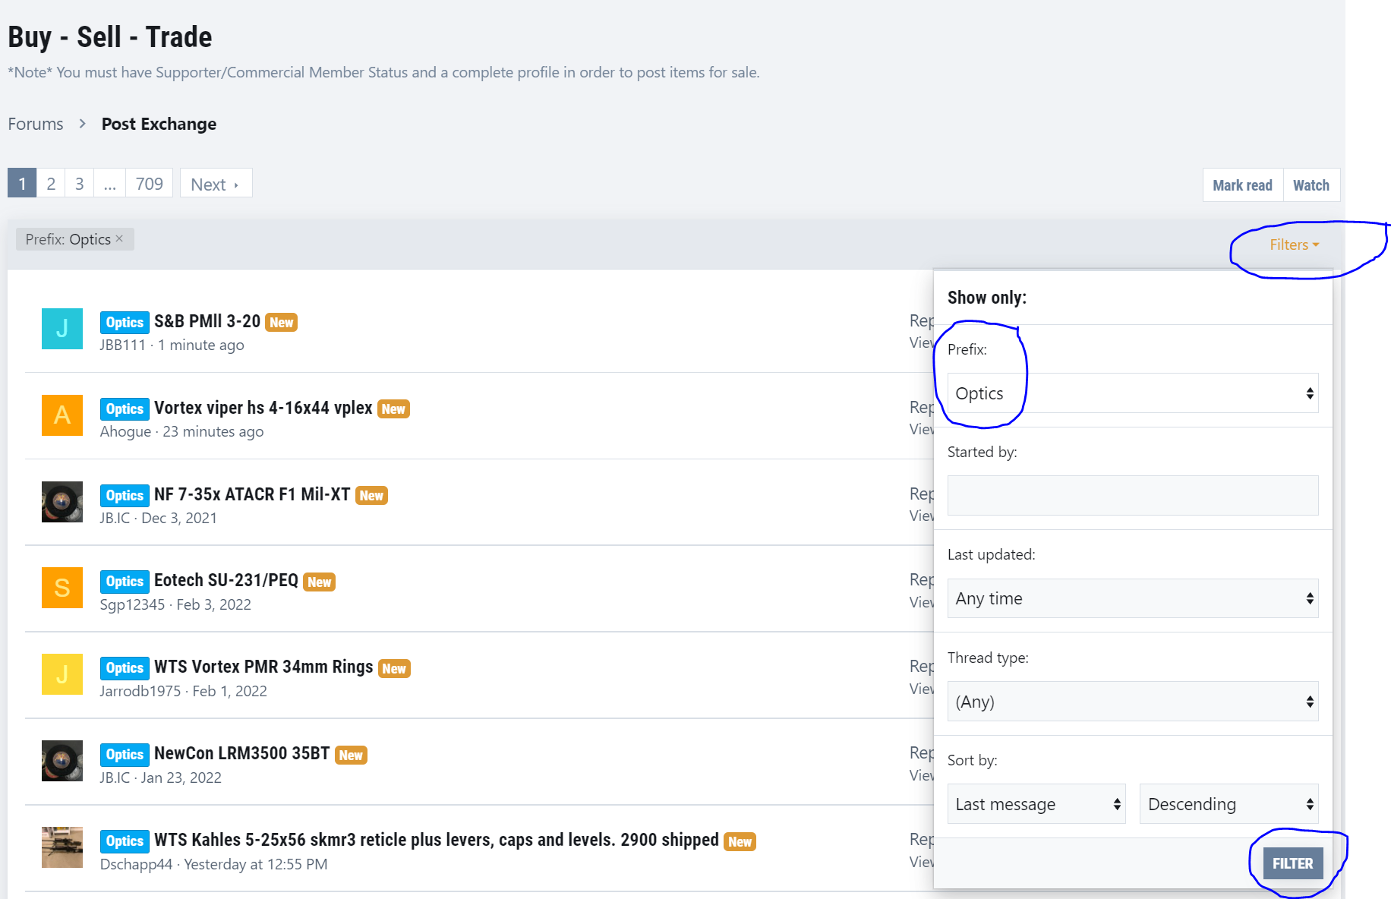
Task: Open the Thread type (Any) select
Action: click(x=1133, y=702)
